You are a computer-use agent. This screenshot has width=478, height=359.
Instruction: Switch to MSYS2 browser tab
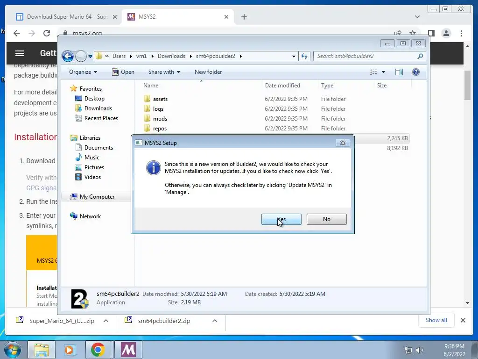(x=178, y=17)
